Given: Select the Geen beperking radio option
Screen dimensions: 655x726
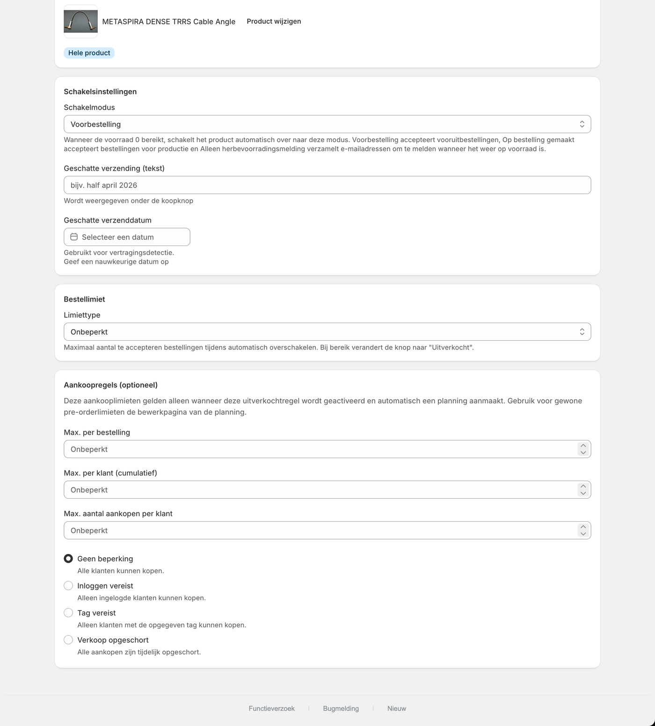Looking at the screenshot, I should [68, 559].
